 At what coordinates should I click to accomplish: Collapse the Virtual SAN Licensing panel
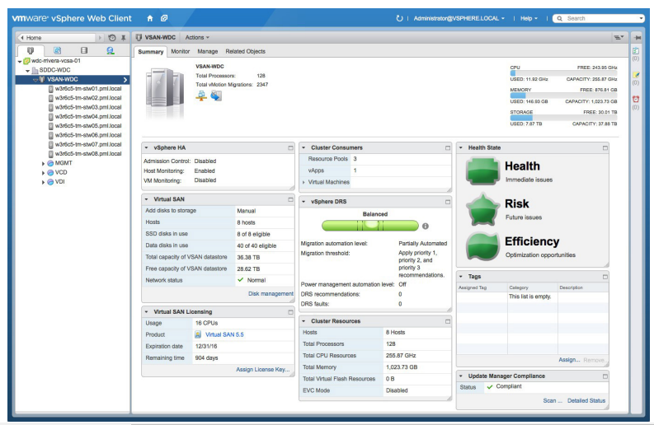(x=147, y=311)
